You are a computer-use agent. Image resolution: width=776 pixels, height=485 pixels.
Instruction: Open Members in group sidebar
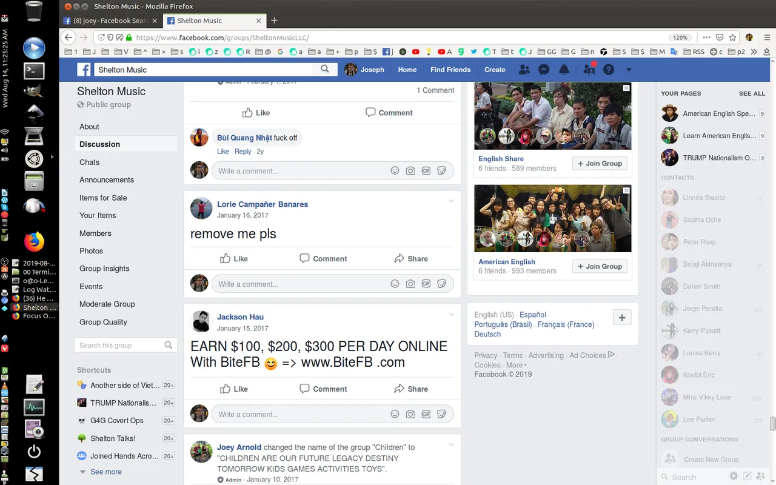(x=95, y=233)
